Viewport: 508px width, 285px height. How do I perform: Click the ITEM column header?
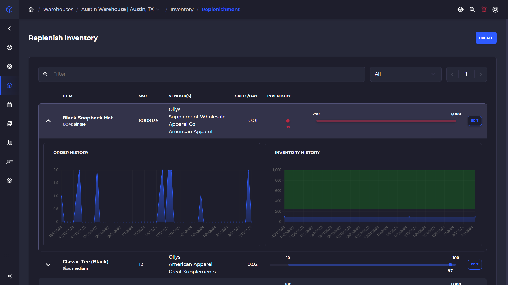[x=67, y=96]
